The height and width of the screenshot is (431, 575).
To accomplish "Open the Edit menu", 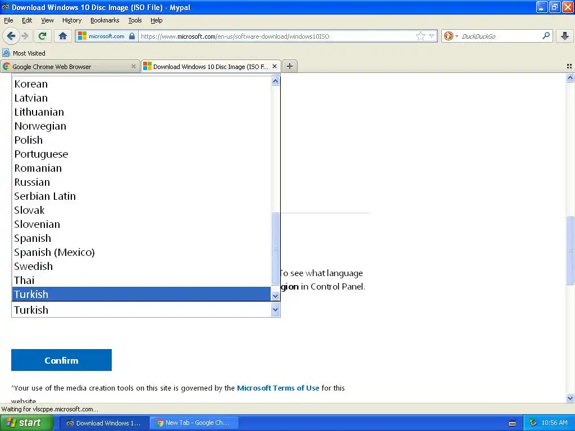I will [27, 20].
